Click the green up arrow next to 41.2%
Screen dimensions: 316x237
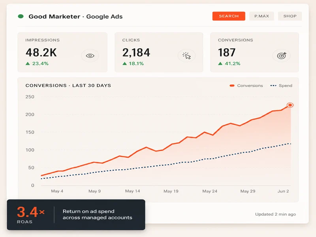pyautogui.click(x=220, y=64)
